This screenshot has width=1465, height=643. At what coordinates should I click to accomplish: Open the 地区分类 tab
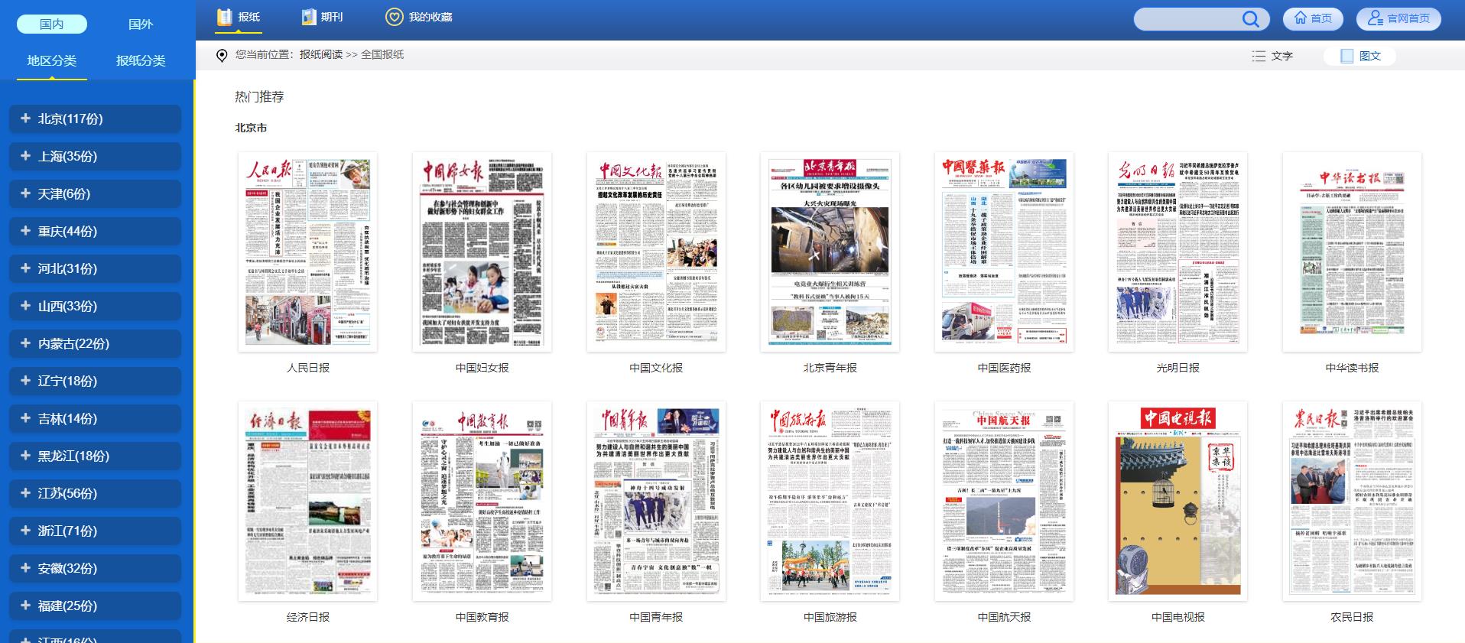pyautogui.click(x=52, y=60)
